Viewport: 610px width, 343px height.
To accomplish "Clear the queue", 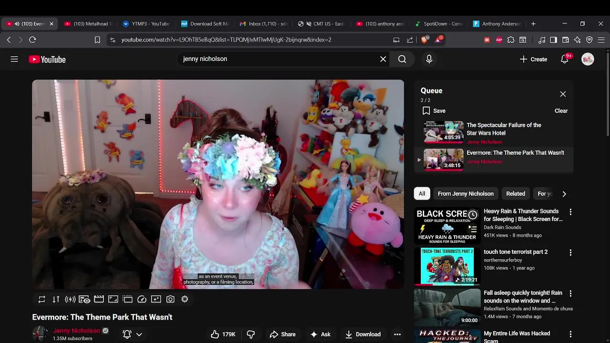I will coord(561,111).
